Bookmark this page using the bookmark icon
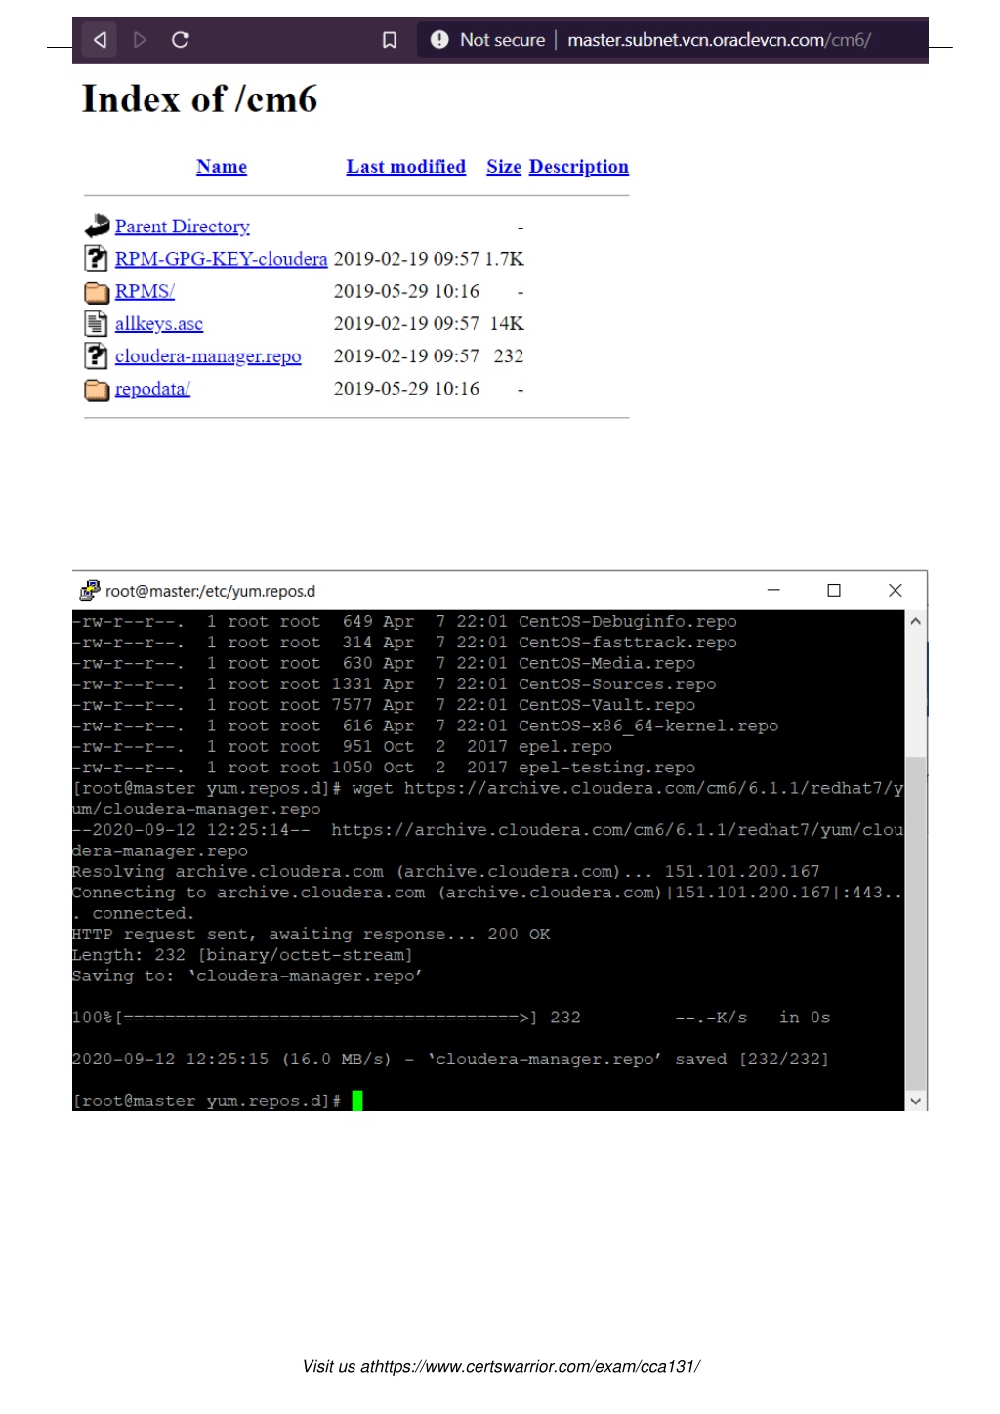Image resolution: width=1000 pixels, height=1414 pixels. pyautogui.click(x=389, y=40)
